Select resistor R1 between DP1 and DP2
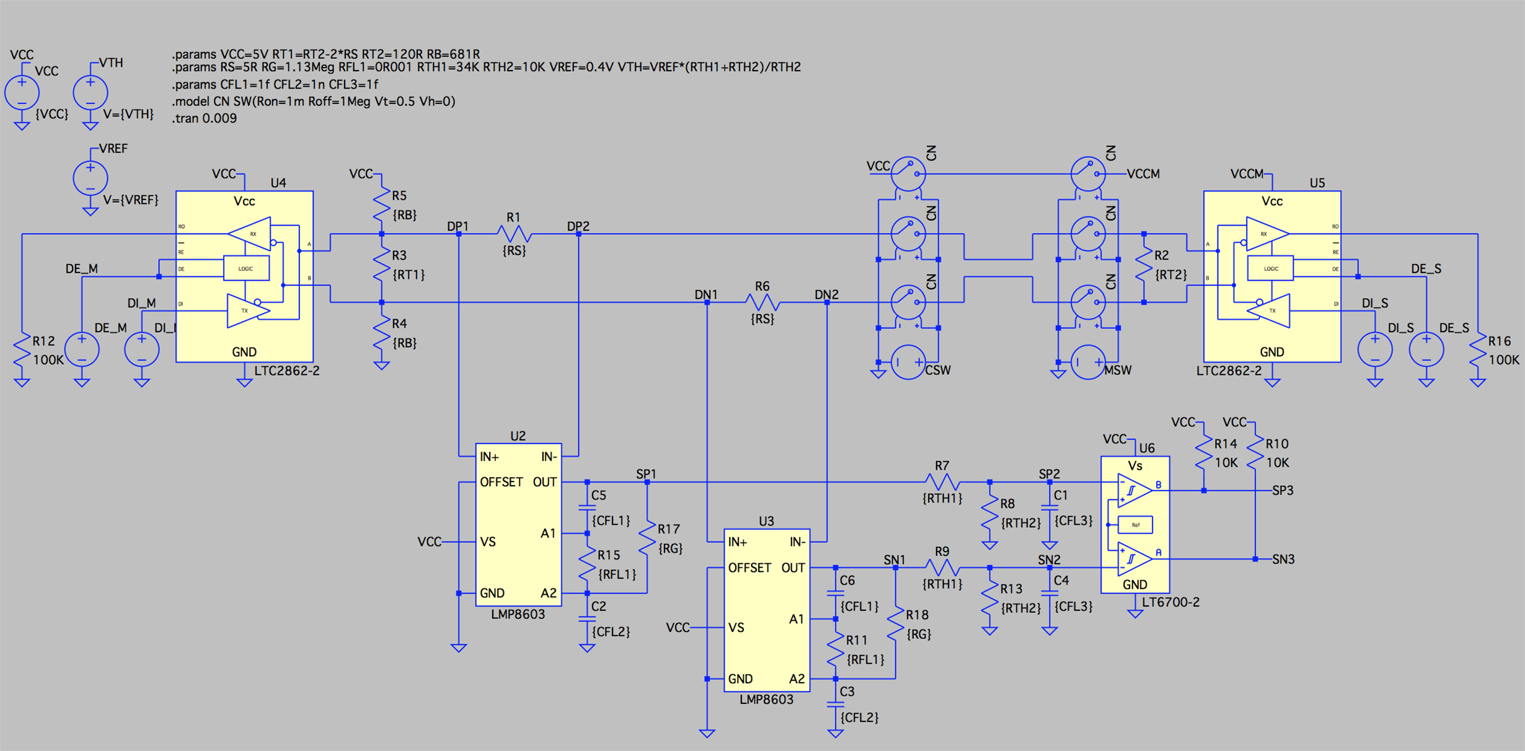 (x=515, y=234)
